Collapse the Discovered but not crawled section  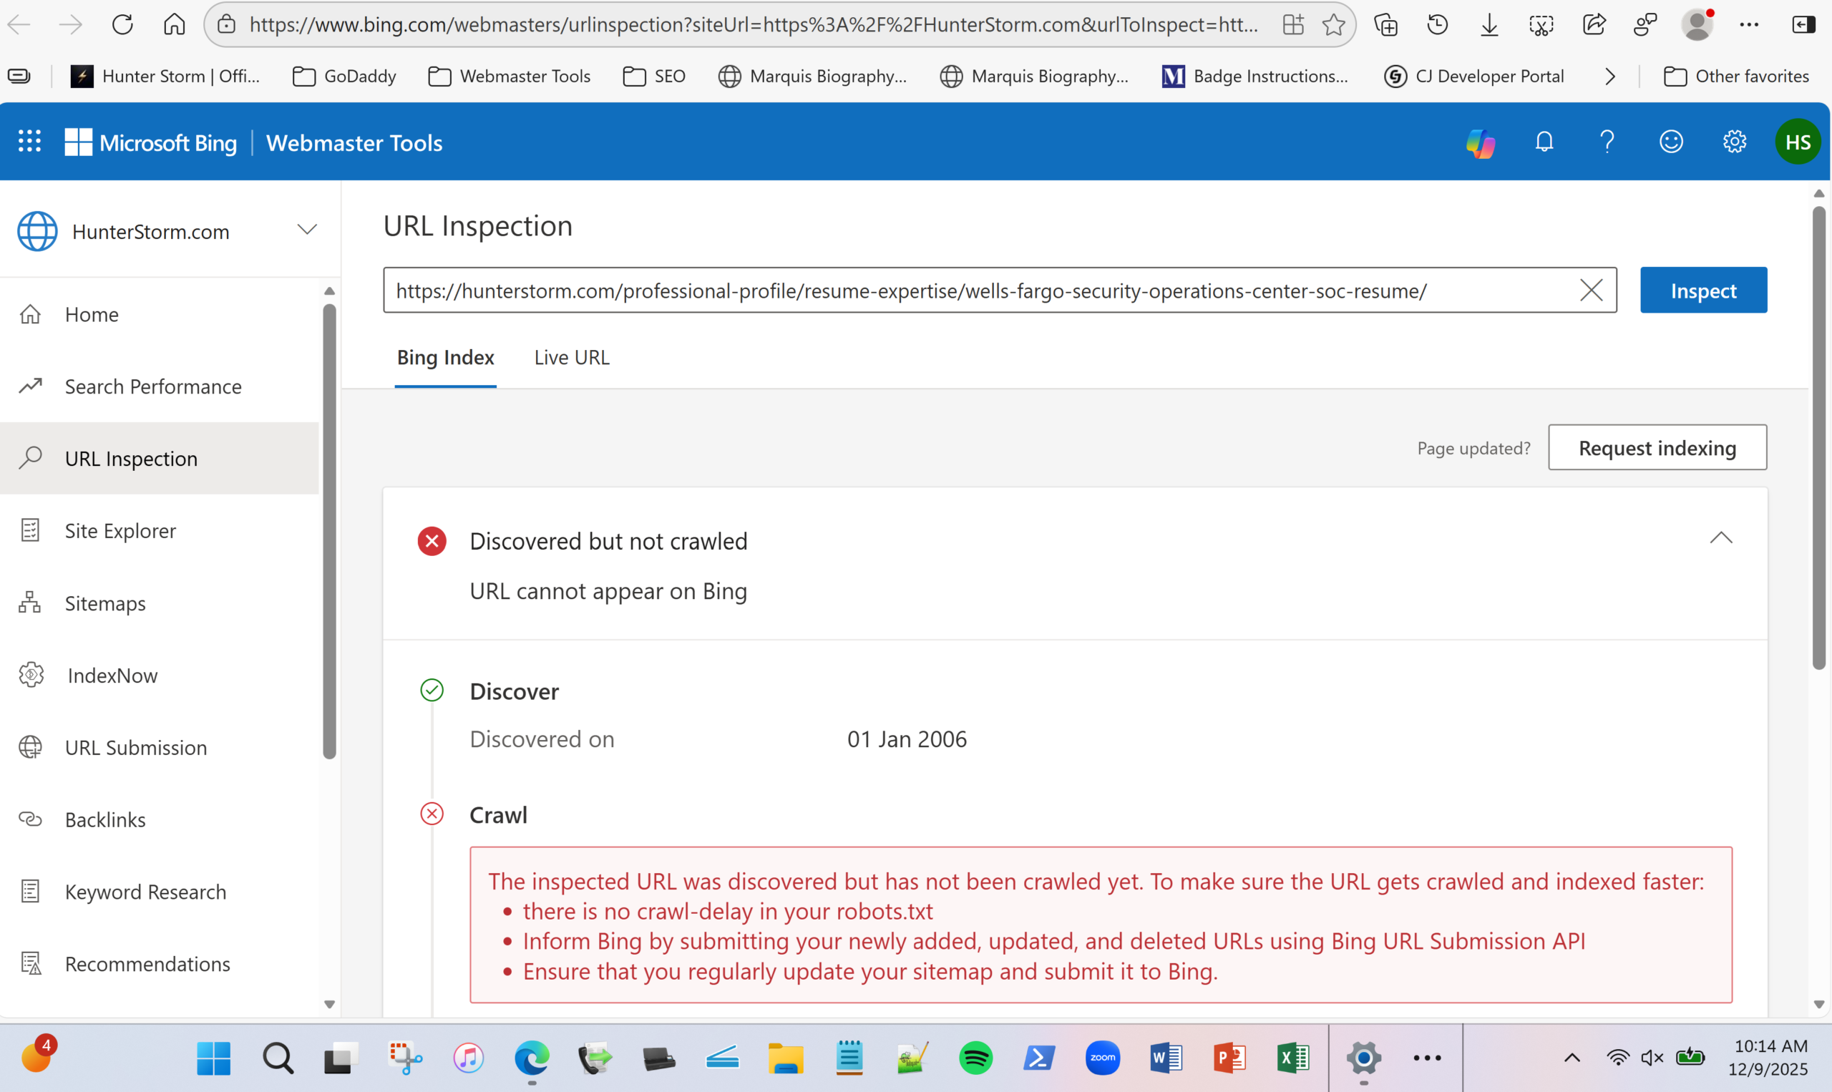(1721, 539)
